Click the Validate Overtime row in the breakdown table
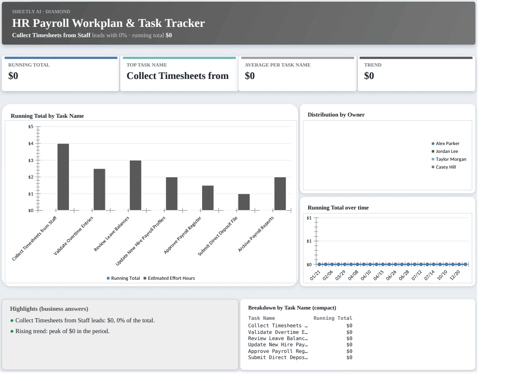Viewport: 507px width, 381px height. click(x=300, y=332)
